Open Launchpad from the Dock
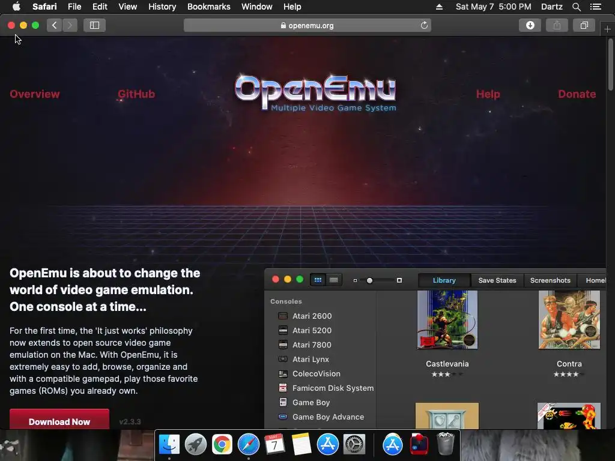615x461 pixels. [x=195, y=444]
